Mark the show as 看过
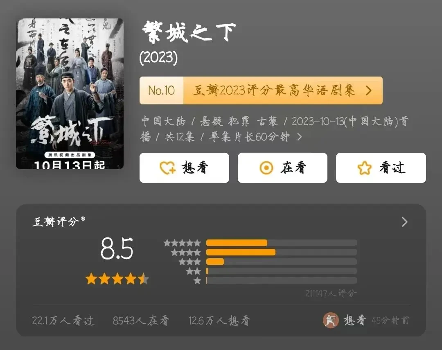Viewport: 442px width, 350px height. click(381, 168)
